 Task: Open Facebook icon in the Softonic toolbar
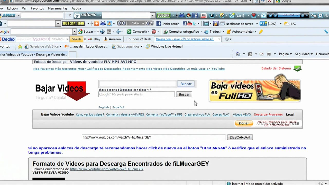195,15
